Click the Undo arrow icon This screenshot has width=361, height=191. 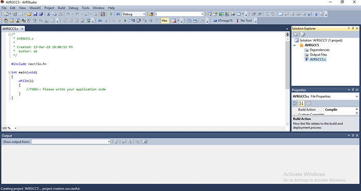pos(68,14)
